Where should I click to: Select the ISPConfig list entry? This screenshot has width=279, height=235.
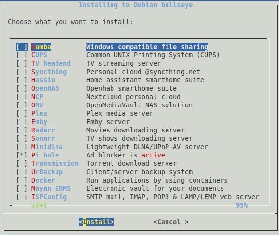(49, 197)
